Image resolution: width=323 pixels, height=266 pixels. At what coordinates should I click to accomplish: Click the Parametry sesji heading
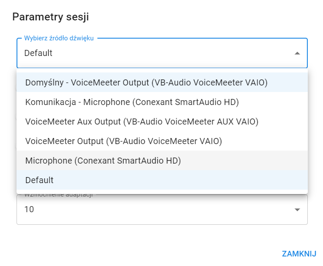pos(50,17)
